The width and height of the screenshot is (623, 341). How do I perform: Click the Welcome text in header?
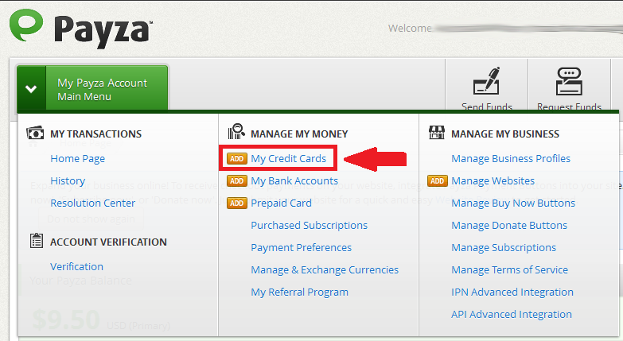tap(410, 29)
